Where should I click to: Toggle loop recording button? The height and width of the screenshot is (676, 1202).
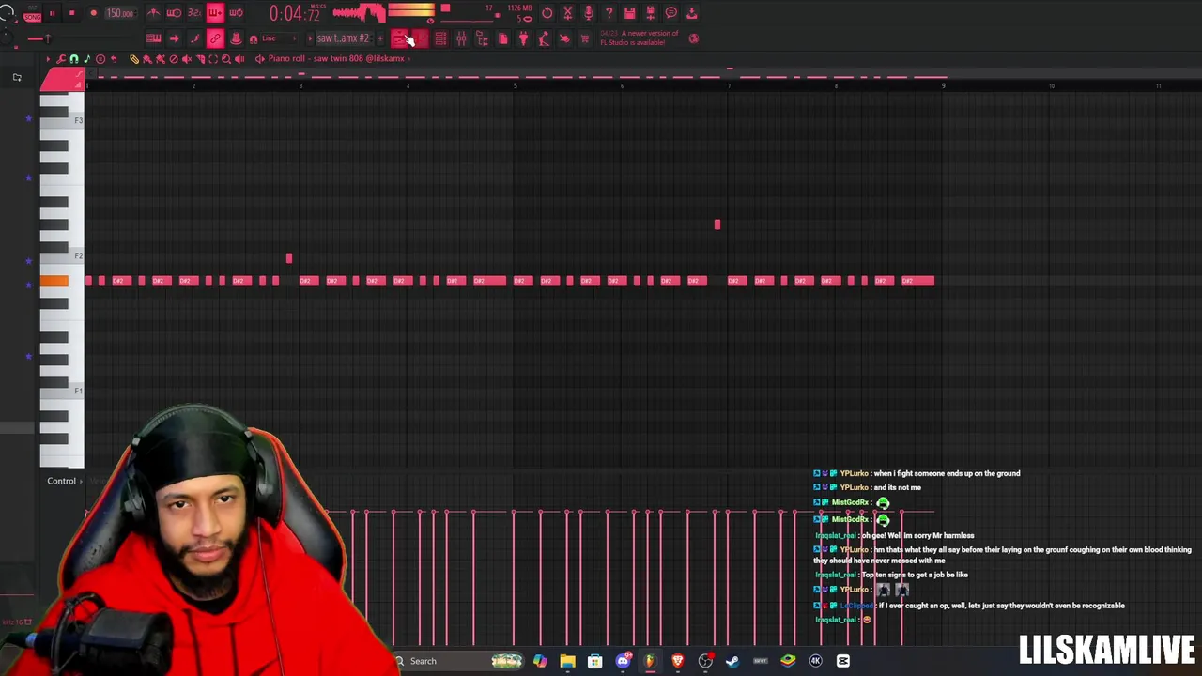(x=236, y=13)
